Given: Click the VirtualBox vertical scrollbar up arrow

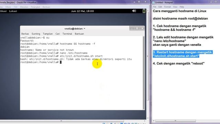Looking at the screenshot, I should pyautogui.click(x=147, y=11).
